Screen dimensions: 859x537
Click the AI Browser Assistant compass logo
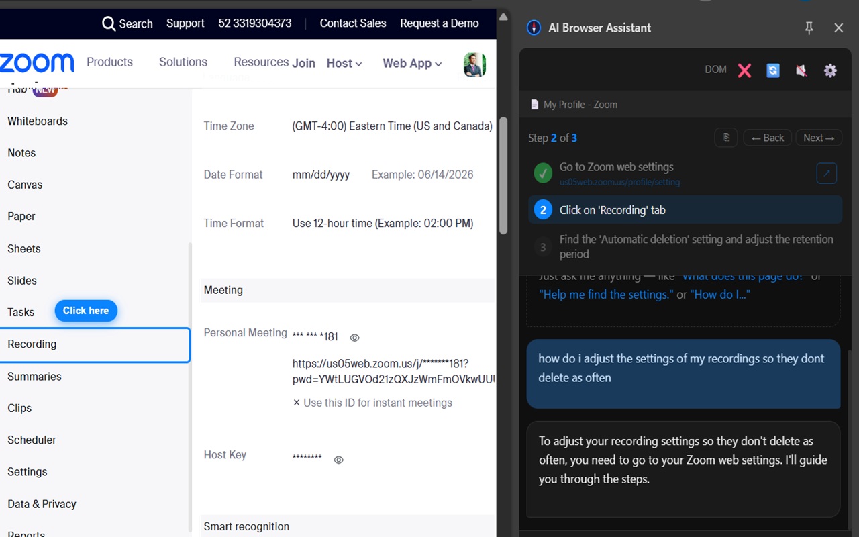pyautogui.click(x=534, y=28)
